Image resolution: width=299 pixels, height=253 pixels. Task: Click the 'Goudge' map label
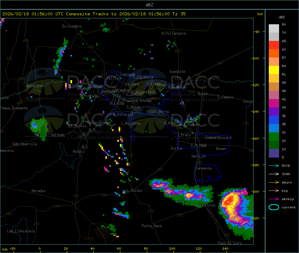tap(146, 100)
